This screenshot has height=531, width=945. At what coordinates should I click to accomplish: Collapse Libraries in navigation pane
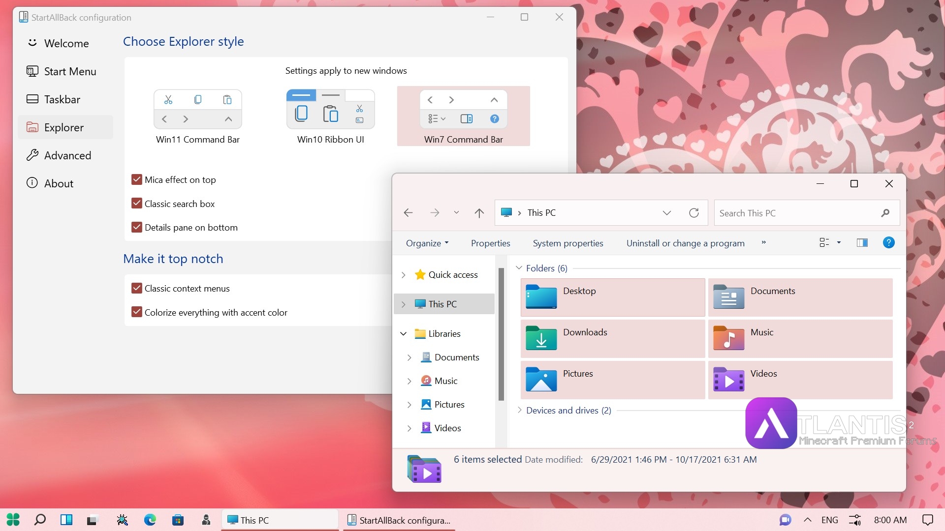[x=403, y=334]
